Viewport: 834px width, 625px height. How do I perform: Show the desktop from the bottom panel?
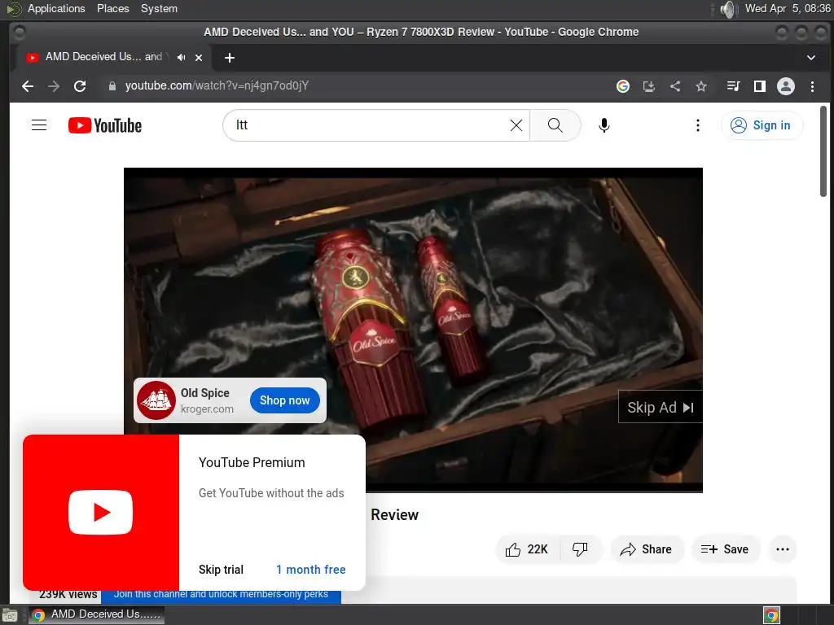point(10,615)
